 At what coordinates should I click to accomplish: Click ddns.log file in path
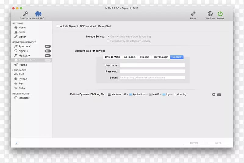click(180, 94)
